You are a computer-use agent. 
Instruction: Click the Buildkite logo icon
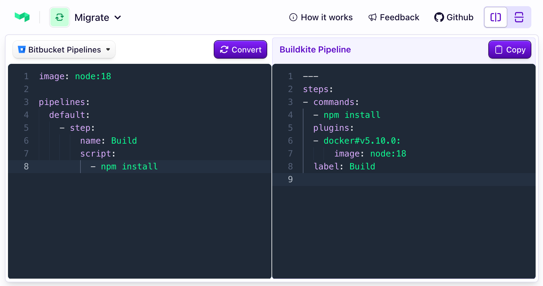tap(22, 17)
